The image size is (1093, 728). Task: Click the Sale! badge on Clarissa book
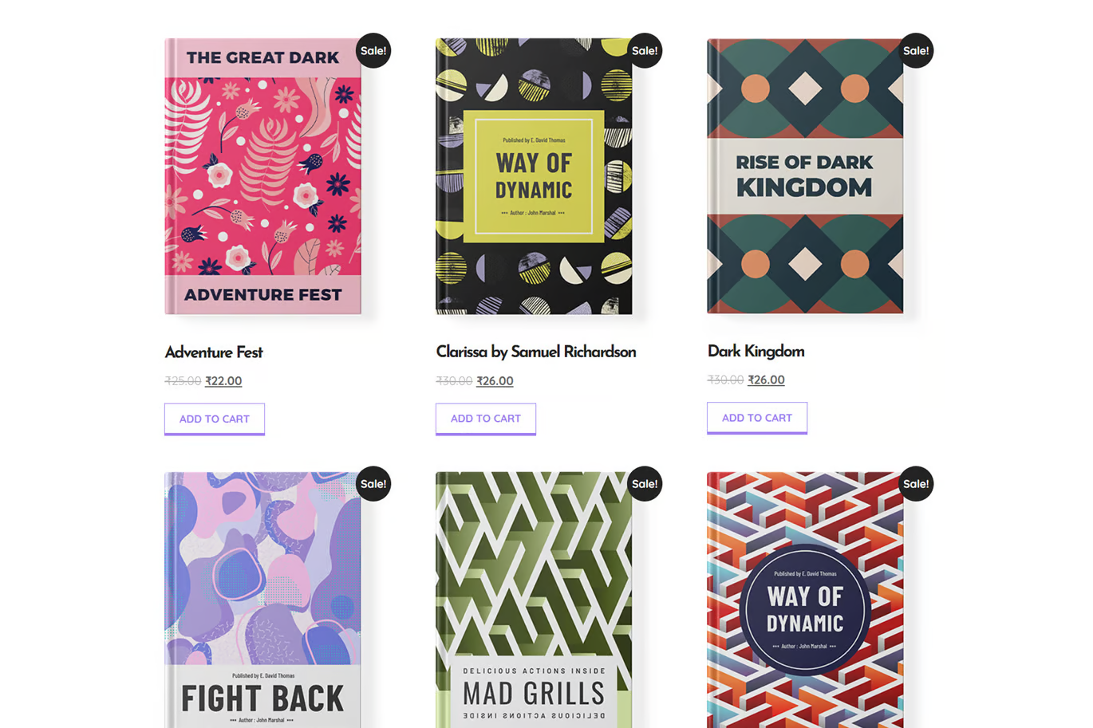[645, 50]
